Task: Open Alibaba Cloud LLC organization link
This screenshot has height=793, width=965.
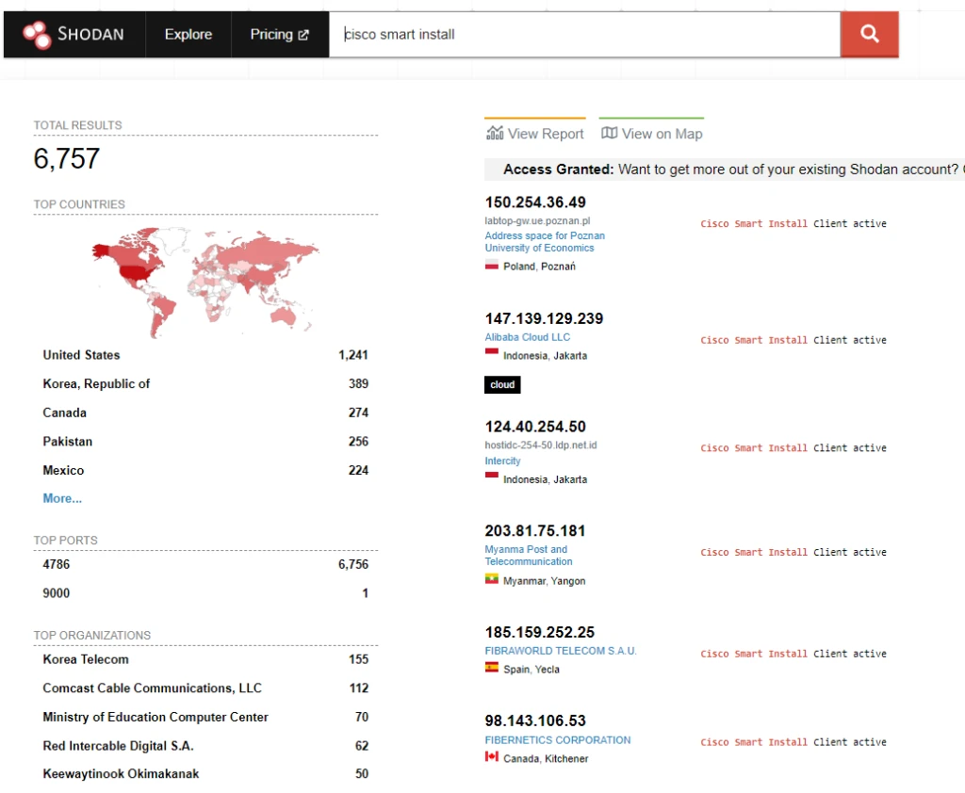Action: pyautogui.click(x=527, y=337)
